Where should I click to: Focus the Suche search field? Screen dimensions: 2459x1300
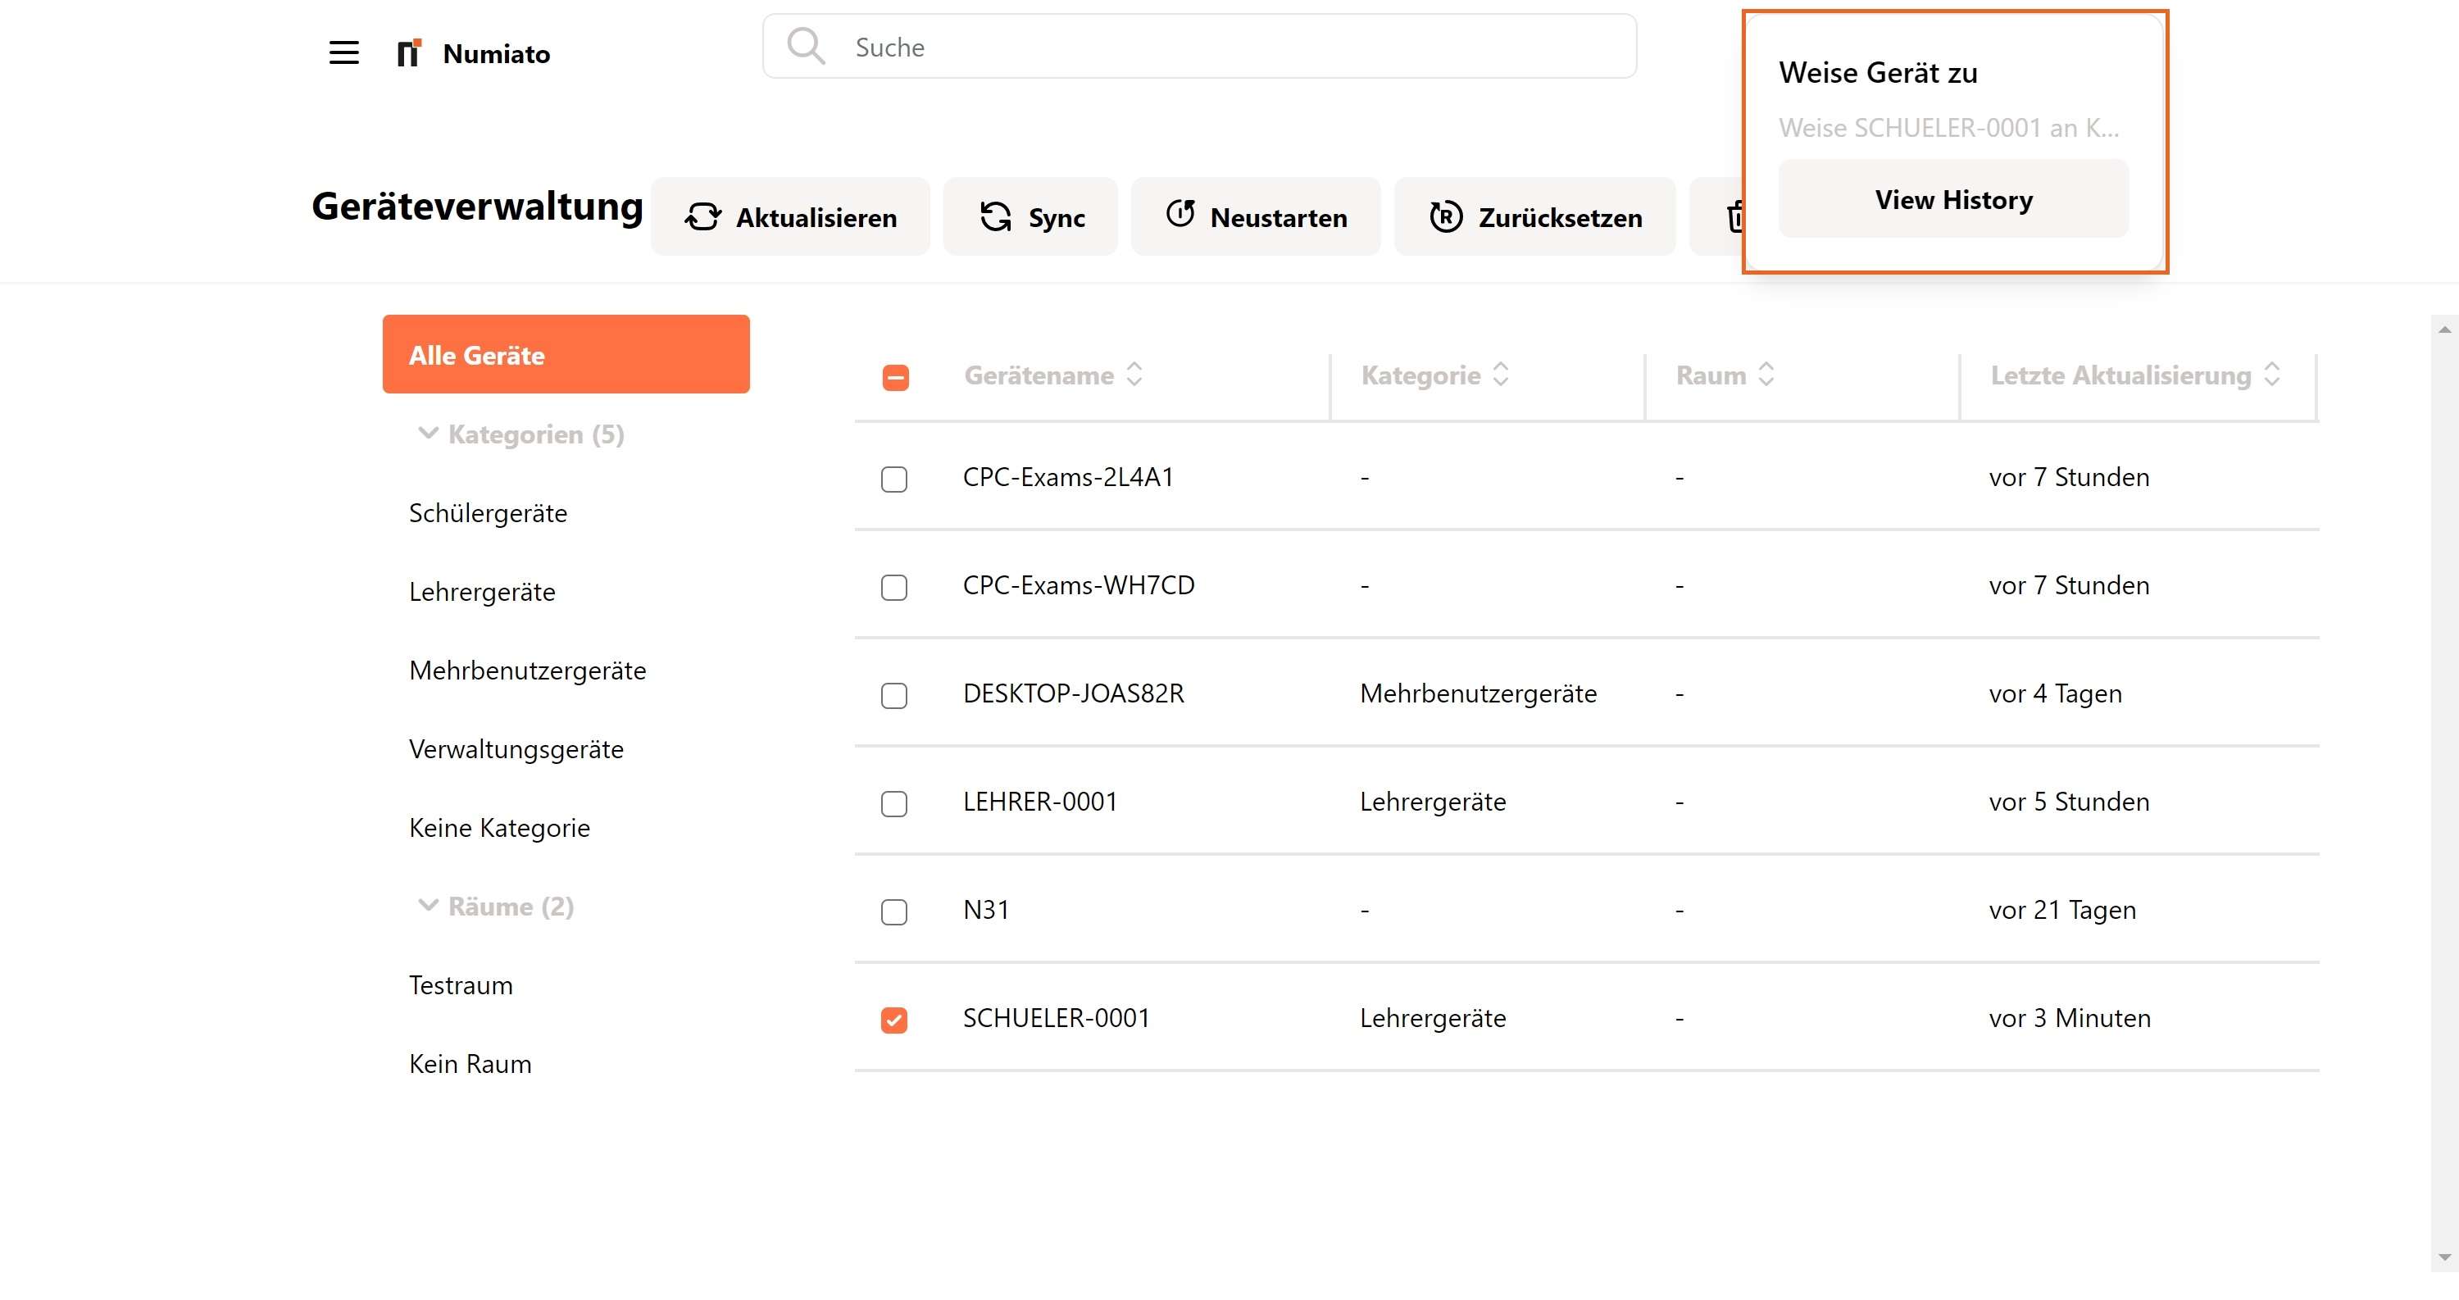tap(1199, 46)
